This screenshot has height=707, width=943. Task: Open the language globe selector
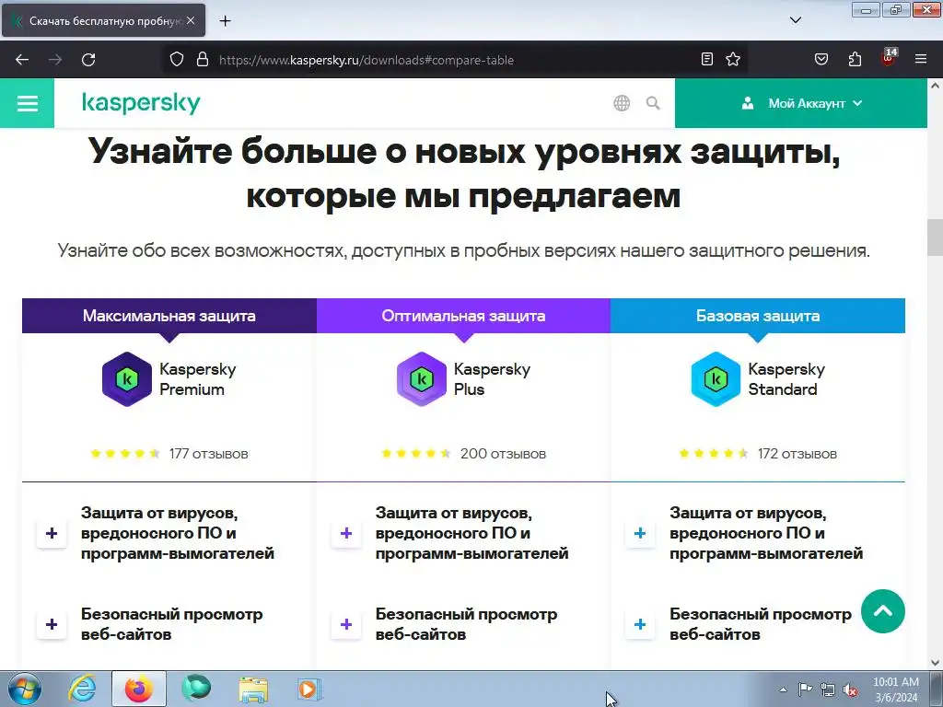622,103
